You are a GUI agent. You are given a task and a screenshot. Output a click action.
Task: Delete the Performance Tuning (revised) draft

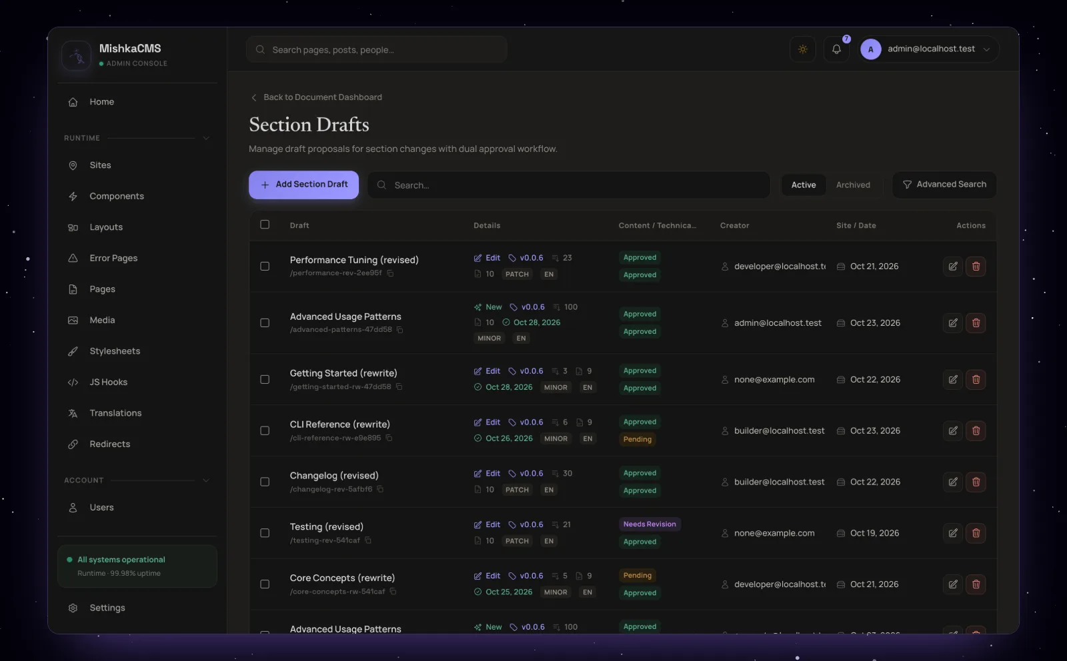pos(976,267)
